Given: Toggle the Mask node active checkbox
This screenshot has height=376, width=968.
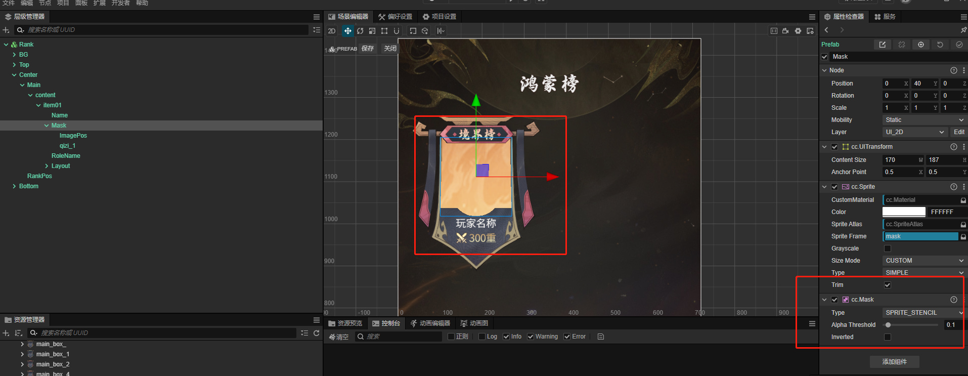Looking at the screenshot, I should [x=825, y=57].
